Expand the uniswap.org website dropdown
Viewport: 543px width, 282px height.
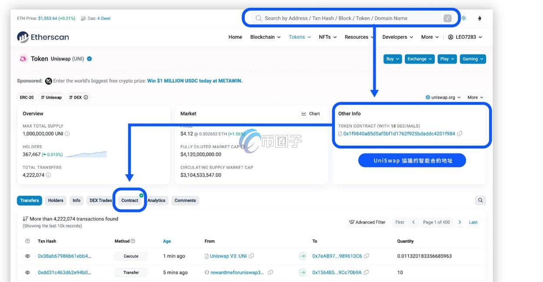click(x=443, y=97)
